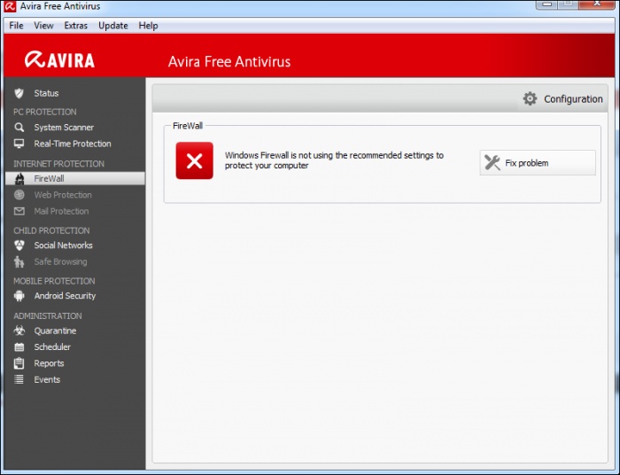The height and width of the screenshot is (475, 620).
Task: Click the PC PROTECTION heading
Action: tap(44, 112)
